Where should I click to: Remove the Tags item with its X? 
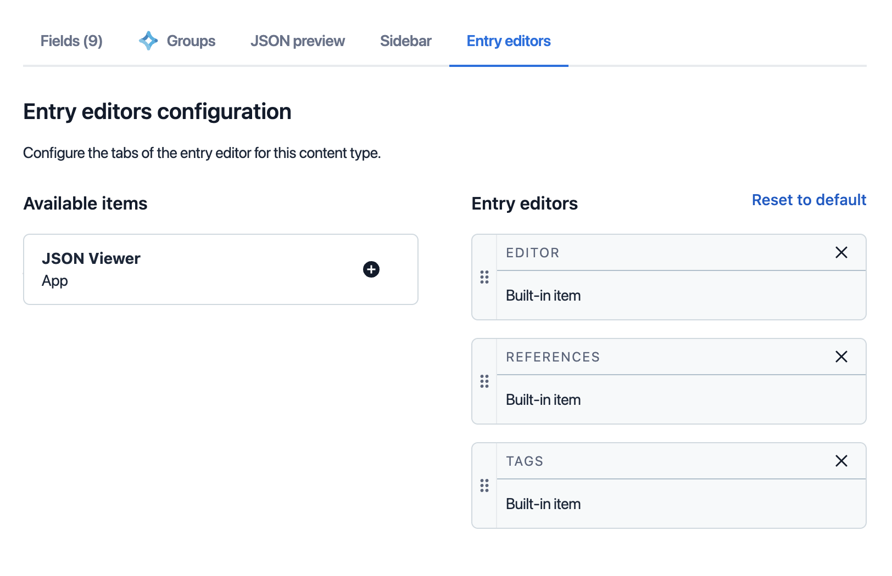pyautogui.click(x=841, y=461)
